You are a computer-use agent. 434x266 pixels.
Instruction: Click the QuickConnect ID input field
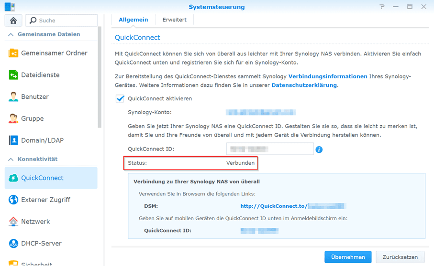[270, 149]
